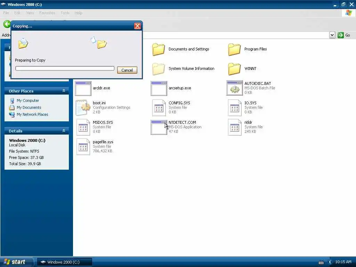The height and width of the screenshot is (267, 356).
Task: Collapse the Other Places panel
Action: [x=64, y=91]
